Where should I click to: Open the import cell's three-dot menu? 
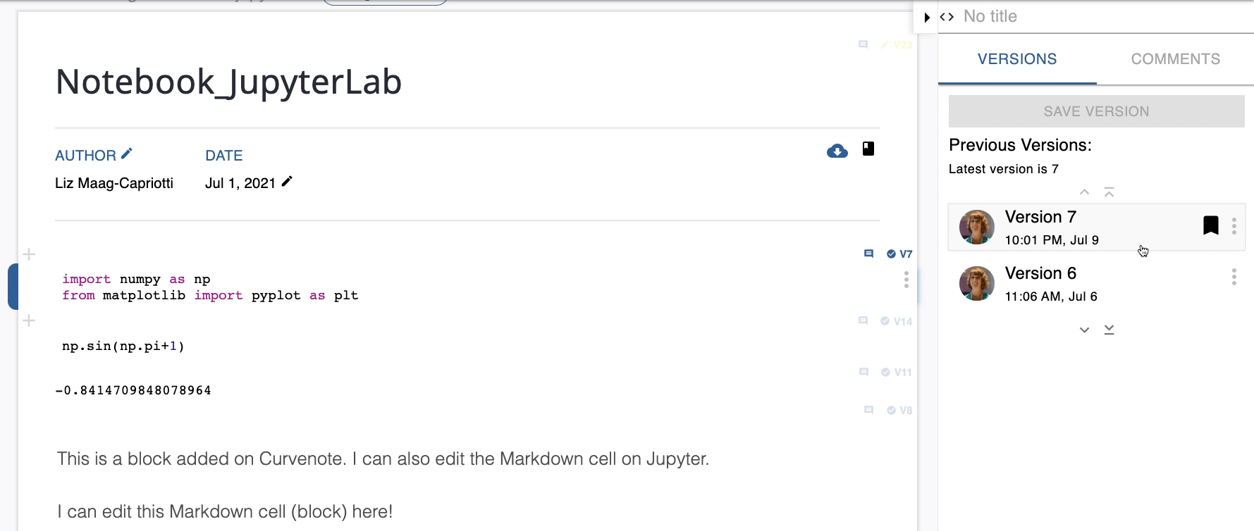click(906, 280)
